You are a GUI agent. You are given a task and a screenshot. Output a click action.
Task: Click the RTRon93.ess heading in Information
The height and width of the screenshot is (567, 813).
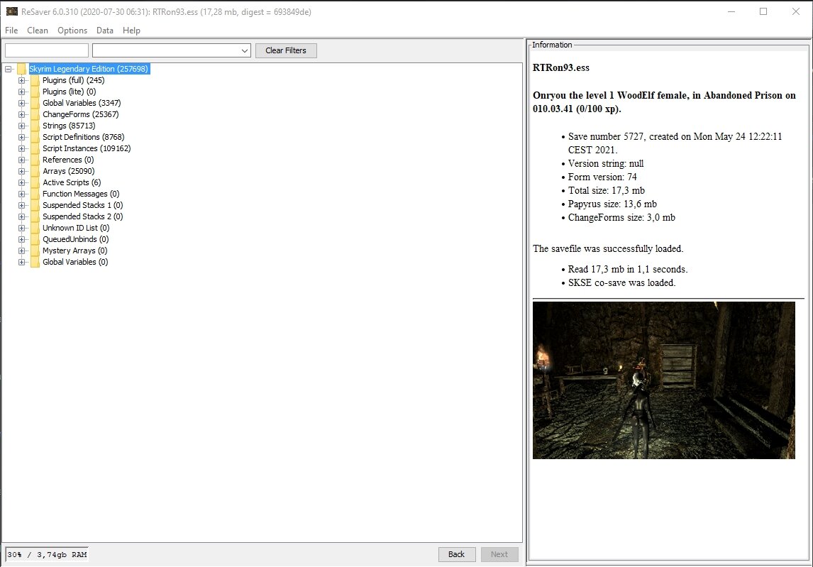(x=561, y=68)
